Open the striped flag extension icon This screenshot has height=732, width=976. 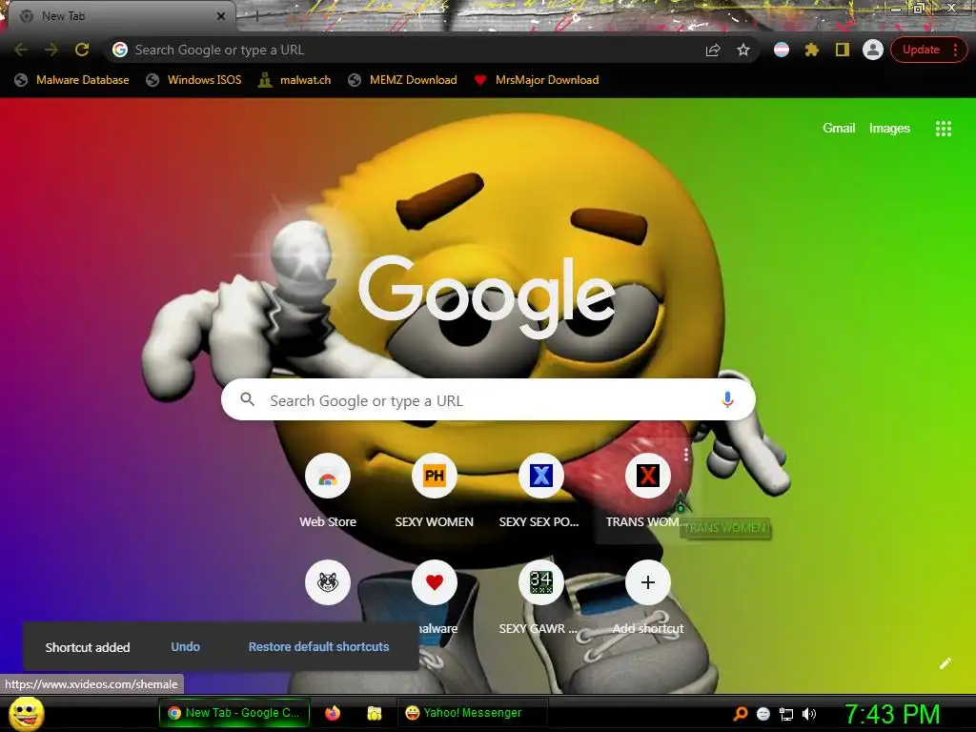(782, 50)
